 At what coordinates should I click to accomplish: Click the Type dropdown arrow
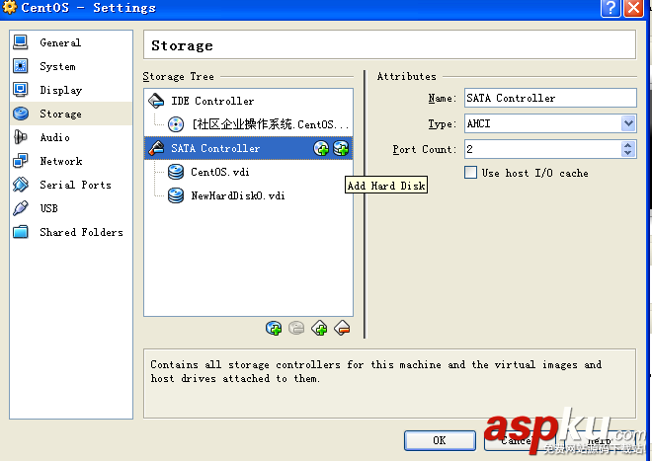(x=628, y=123)
